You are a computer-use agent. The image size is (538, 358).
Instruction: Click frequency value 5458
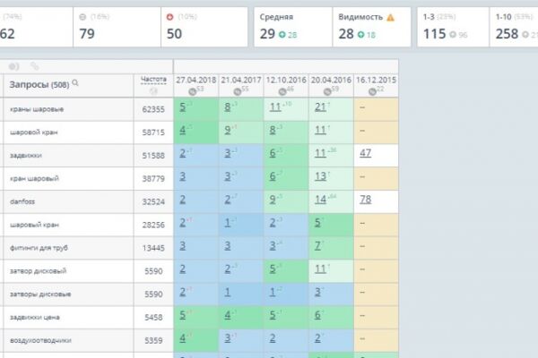point(153,317)
